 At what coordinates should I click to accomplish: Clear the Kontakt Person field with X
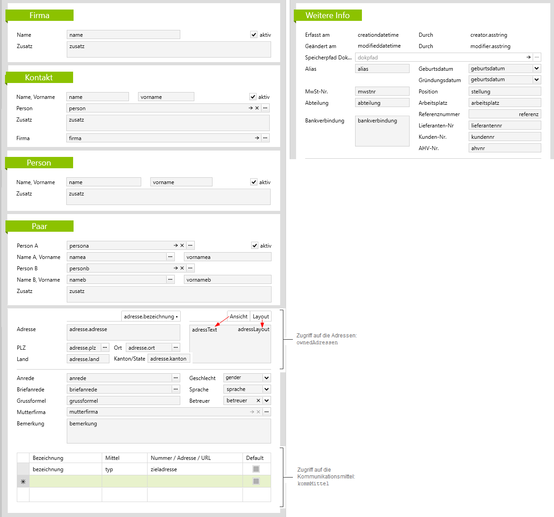coord(257,108)
